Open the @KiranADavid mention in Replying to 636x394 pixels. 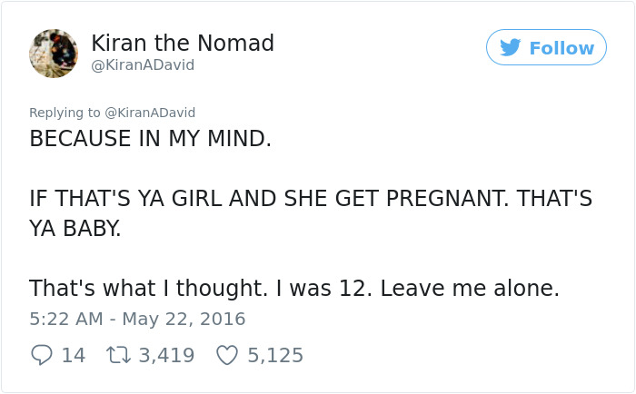coord(150,113)
